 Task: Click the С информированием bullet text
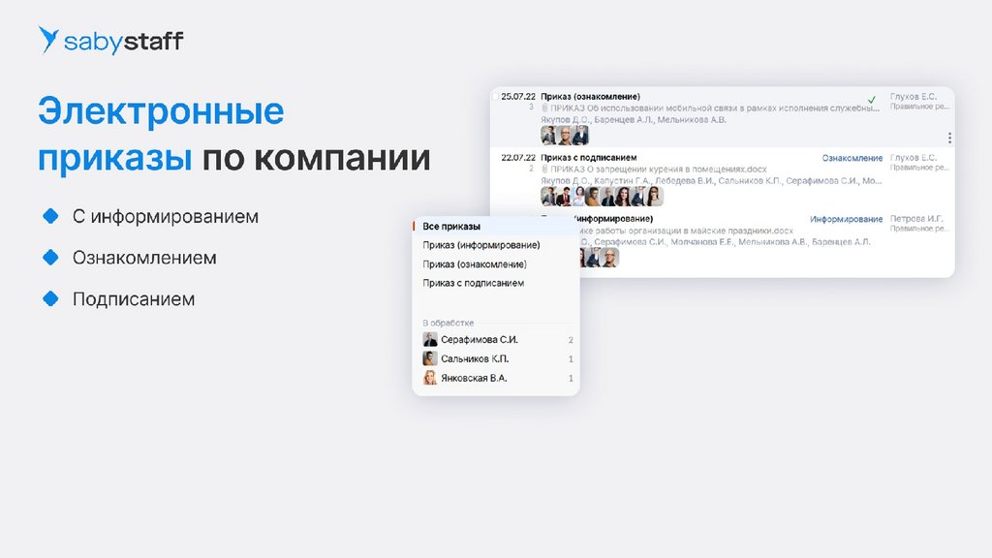click(x=165, y=216)
